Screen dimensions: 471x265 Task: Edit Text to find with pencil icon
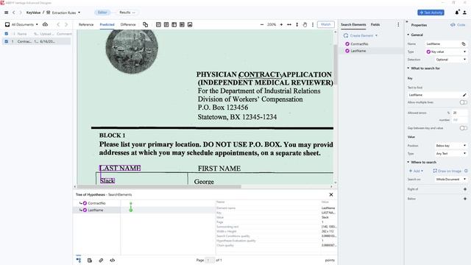pyautogui.click(x=464, y=95)
